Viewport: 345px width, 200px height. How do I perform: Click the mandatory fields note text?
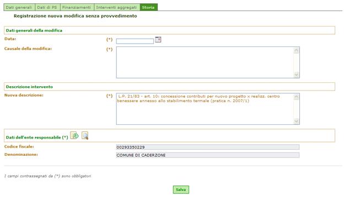(x=48, y=176)
